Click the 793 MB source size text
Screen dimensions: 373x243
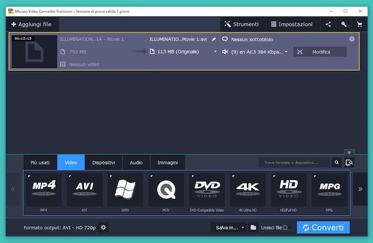point(78,52)
